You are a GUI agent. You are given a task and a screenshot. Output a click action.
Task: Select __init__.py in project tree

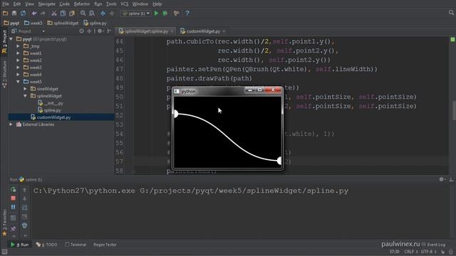(x=51, y=103)
